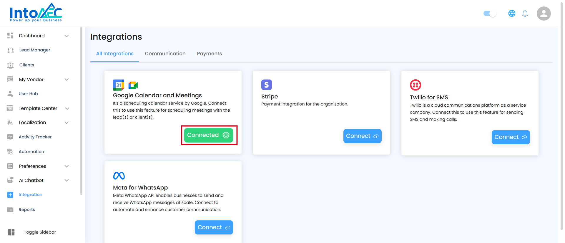Open Reports menu item

tap(27, 210)
